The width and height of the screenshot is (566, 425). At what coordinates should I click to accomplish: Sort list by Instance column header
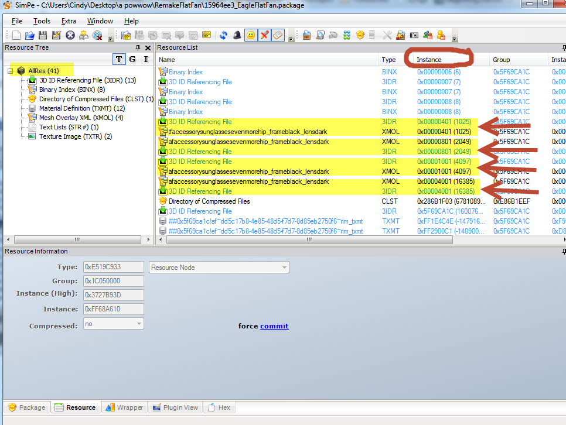[429, 60]
